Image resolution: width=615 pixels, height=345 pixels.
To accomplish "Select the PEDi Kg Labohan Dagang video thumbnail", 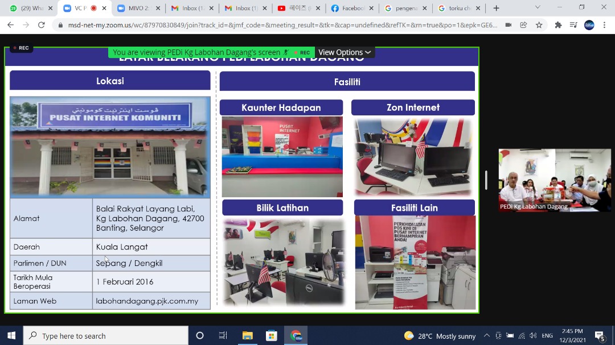I will click(x=555, y=180).
